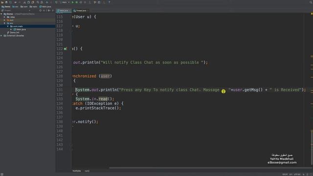Open the Project panel settings gear
This screenshot has width=313, height=176.
(49, 10)
